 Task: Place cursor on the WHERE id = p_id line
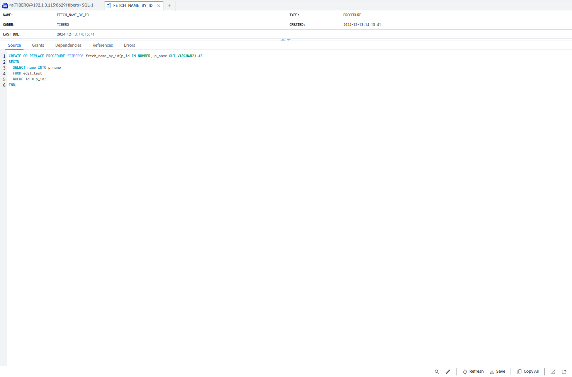tap(29, 79)
